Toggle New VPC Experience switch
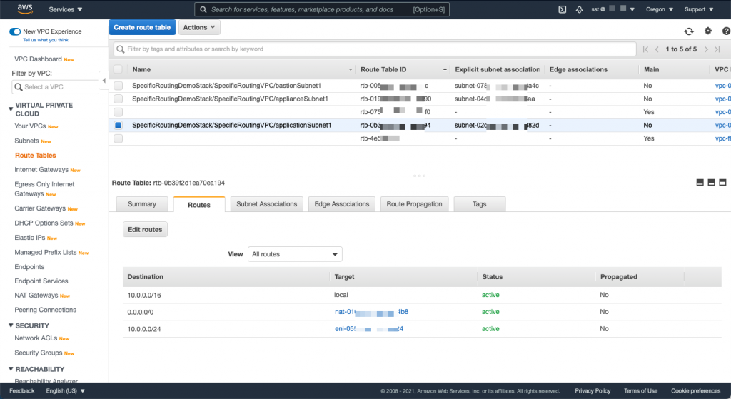 [x=15, y=31]
